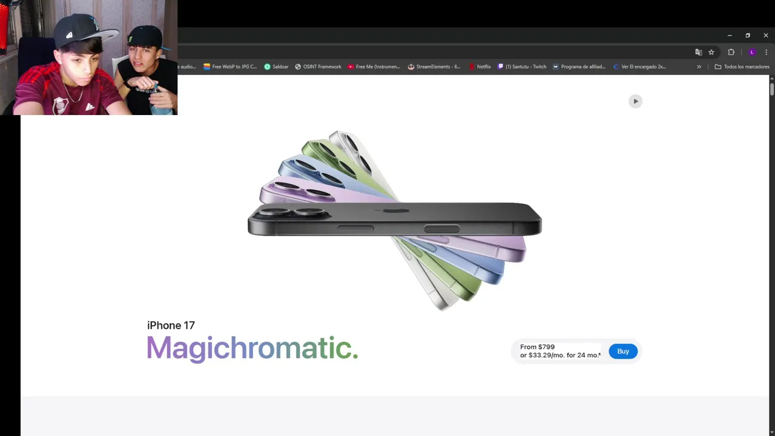Click the translate page icon
775x436 pixels.
coord(698,52)
